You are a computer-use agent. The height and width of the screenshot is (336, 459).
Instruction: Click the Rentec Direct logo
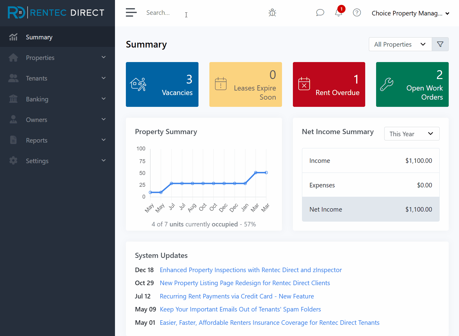(56, 13)
